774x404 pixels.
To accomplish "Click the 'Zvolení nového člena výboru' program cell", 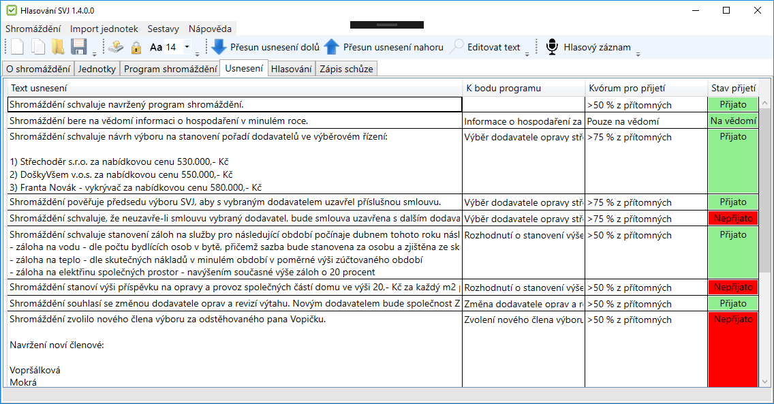I will point(523,349).
